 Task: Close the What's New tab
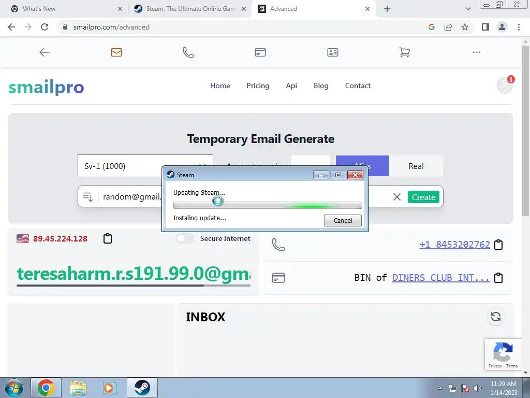tap(120, 9)
